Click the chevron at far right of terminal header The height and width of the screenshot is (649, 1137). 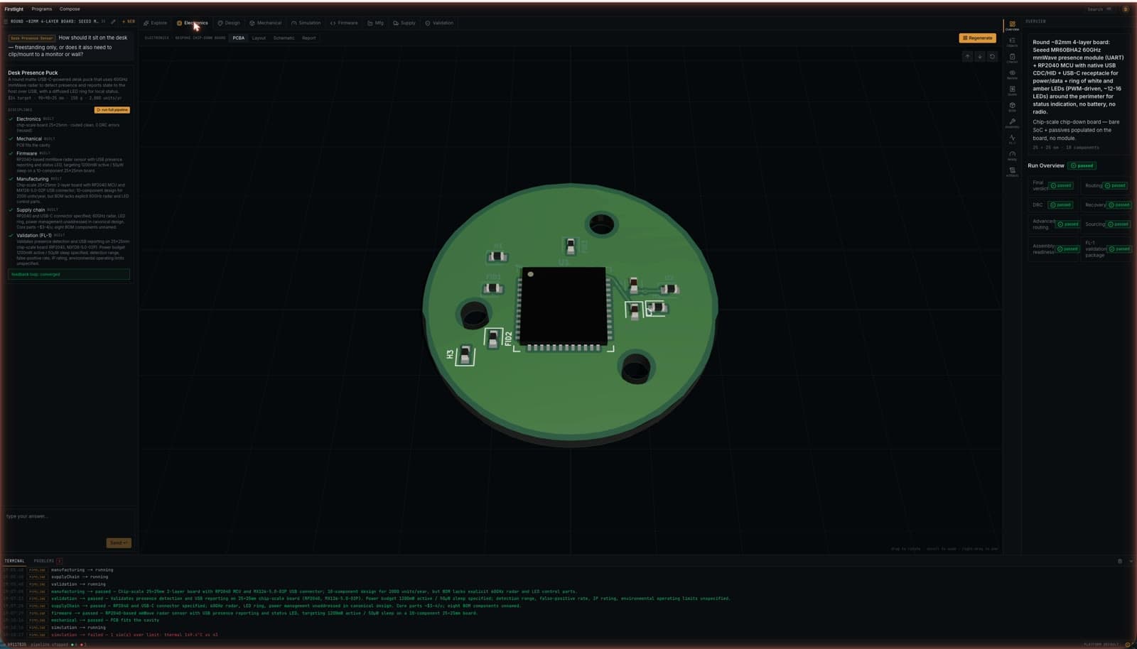[1131, 561]
